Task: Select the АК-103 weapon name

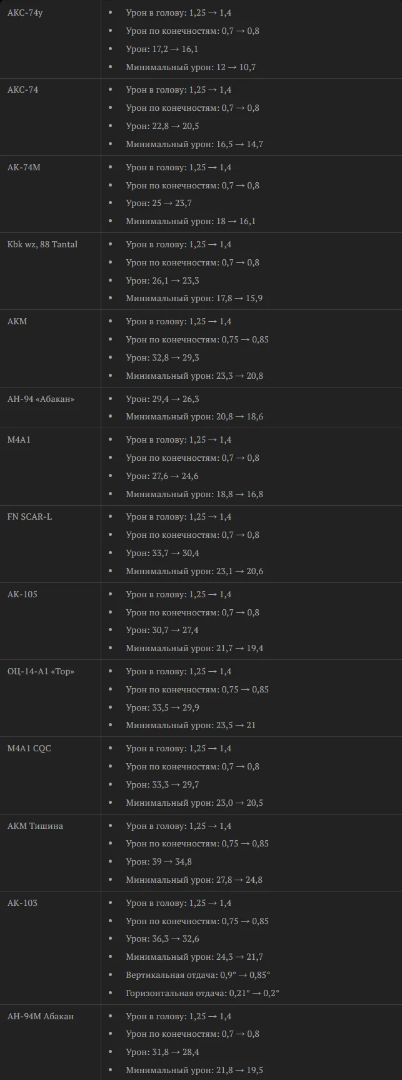Action: tap(23, 903)
